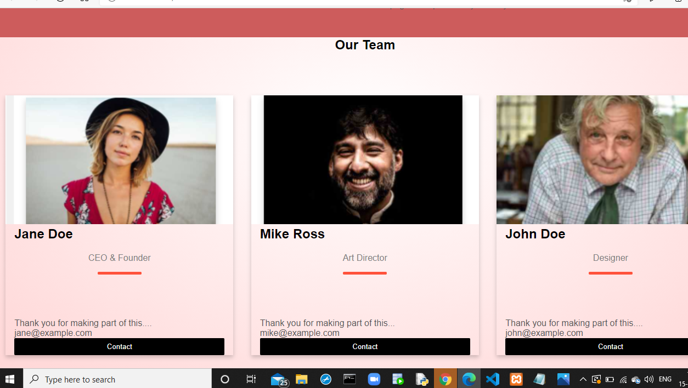Screen dimensions: 688x388
Task: Open Microsoft Edge from the taskbar
Action: tap(469, 379)
